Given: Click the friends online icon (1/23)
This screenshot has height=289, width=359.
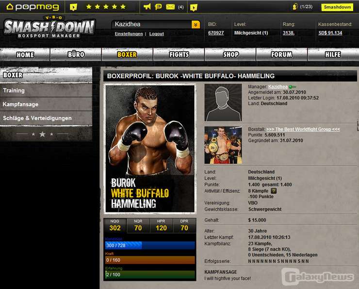Looking at the screenshot, I should coord(295,7).
